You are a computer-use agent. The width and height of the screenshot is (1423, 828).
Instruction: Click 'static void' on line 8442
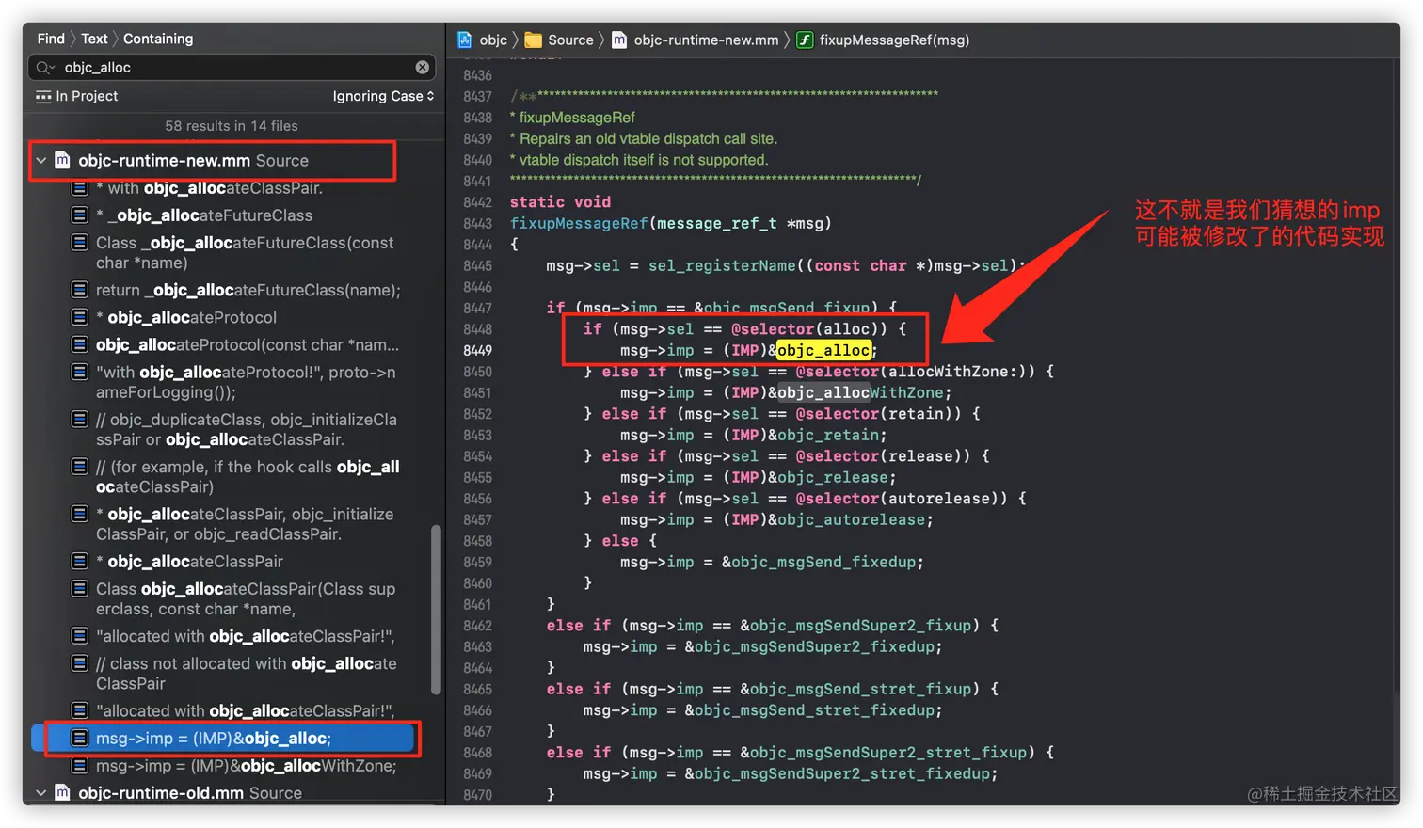pyautogui.click(x=560, y=202)
